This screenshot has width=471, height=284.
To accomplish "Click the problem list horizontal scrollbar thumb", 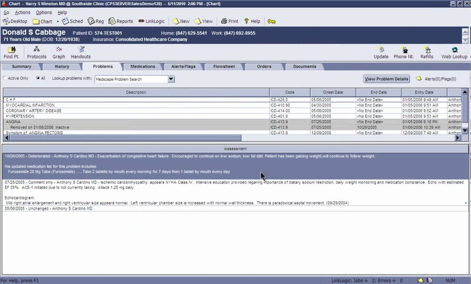I will coord(125,138).
